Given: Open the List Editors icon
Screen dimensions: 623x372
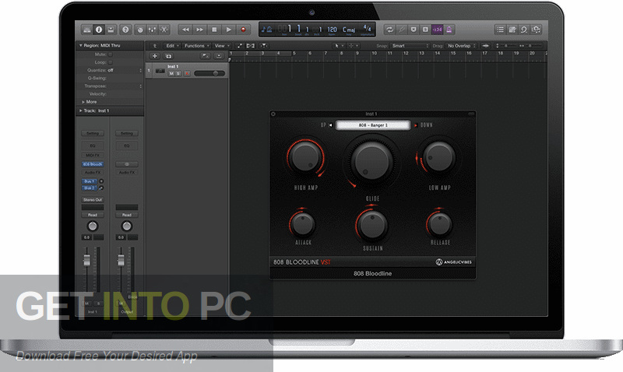Looking at the screenshot, I should 500,30.
